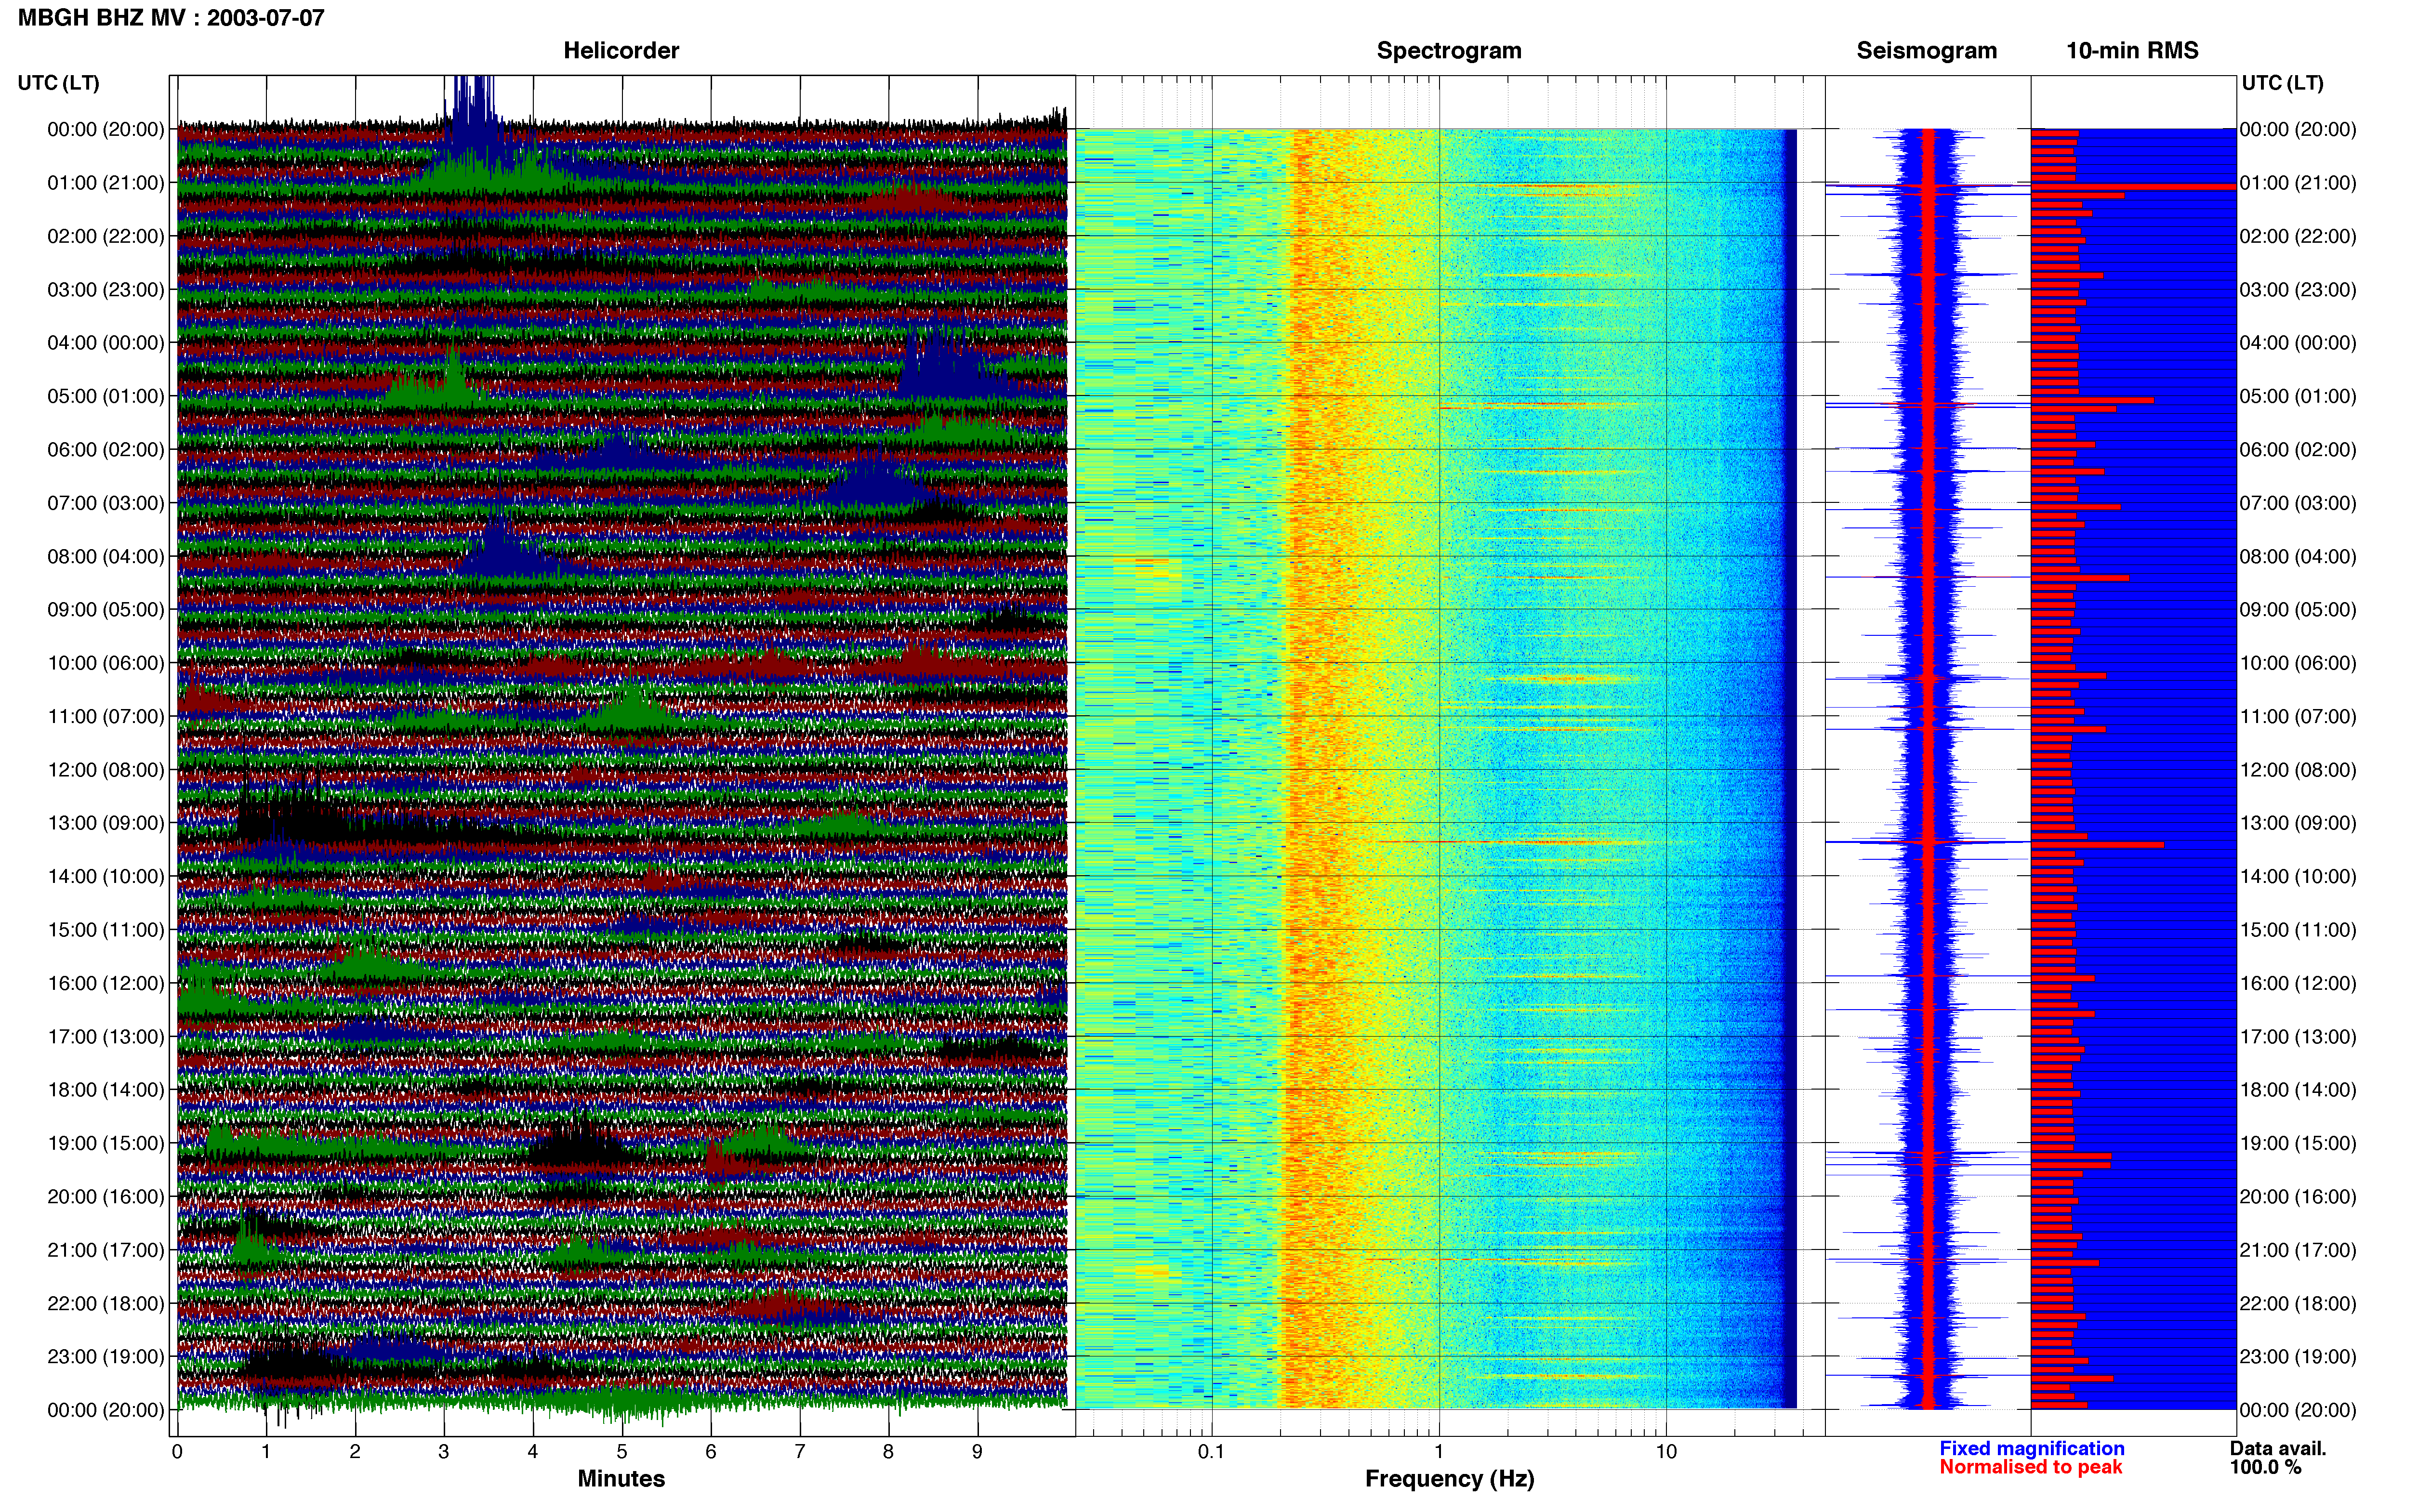2418x1512 pixels.
Task: Click the 'Normalised to peak' legend text
Action: (x=2030, y=1467)
